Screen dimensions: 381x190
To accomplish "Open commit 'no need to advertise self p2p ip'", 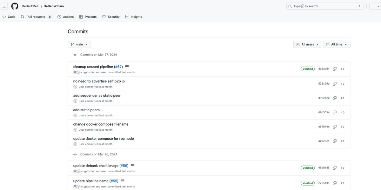I will 99,81.
